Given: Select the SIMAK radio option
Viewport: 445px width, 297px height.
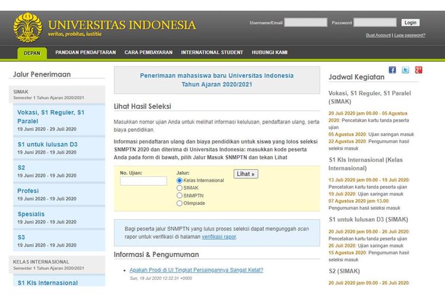Looking at the screenshot, I should point(180,188).
